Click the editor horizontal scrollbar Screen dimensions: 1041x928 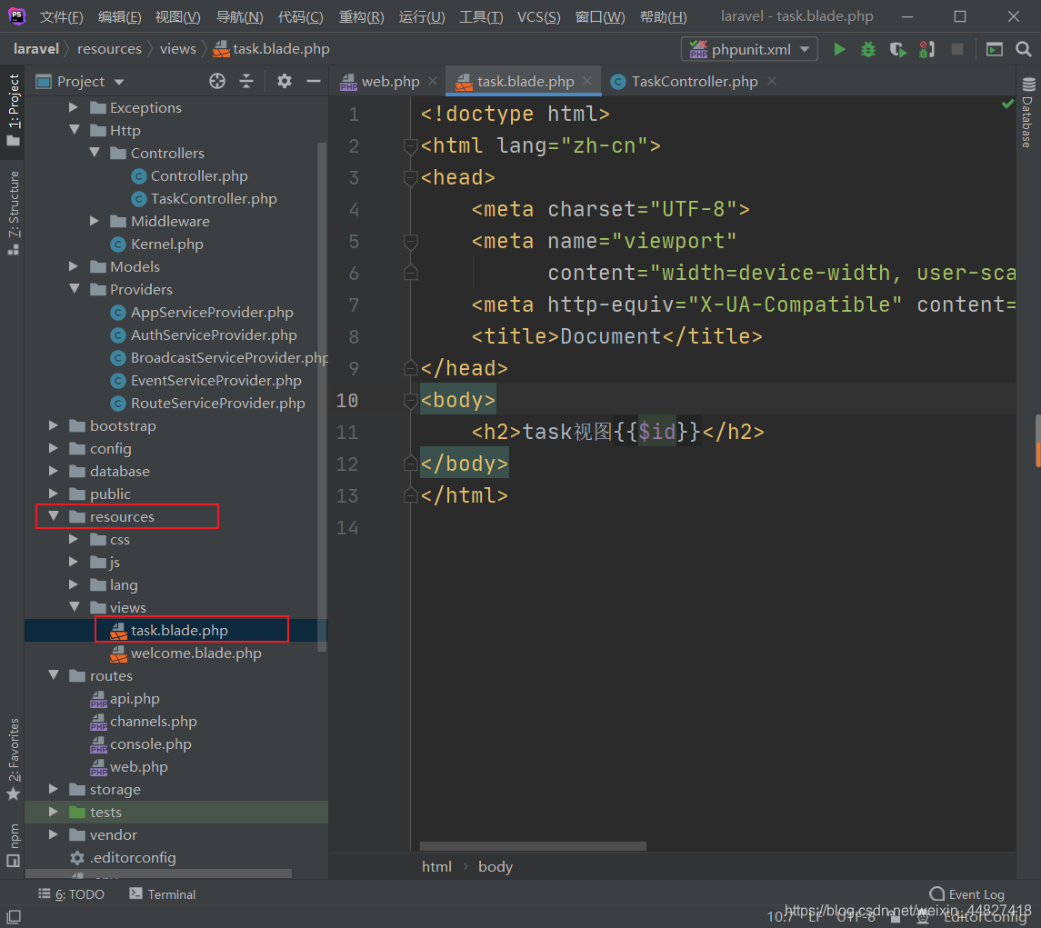[533, 846]
